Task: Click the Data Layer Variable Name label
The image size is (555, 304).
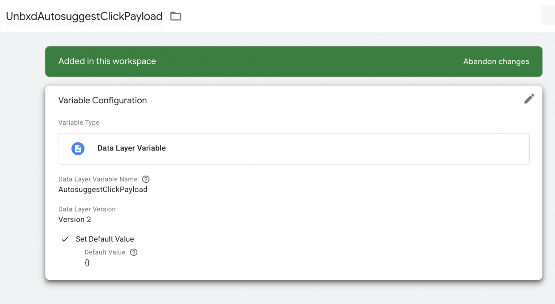Action: [98, 179]
